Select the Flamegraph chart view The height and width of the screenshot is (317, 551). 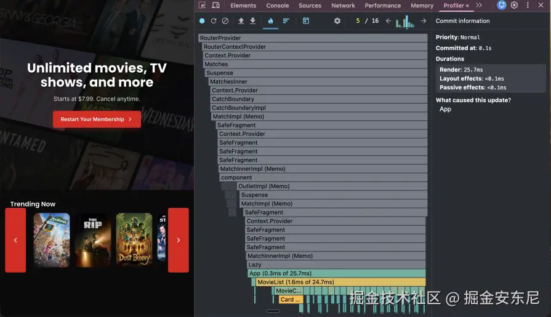(x=271, y=21)
